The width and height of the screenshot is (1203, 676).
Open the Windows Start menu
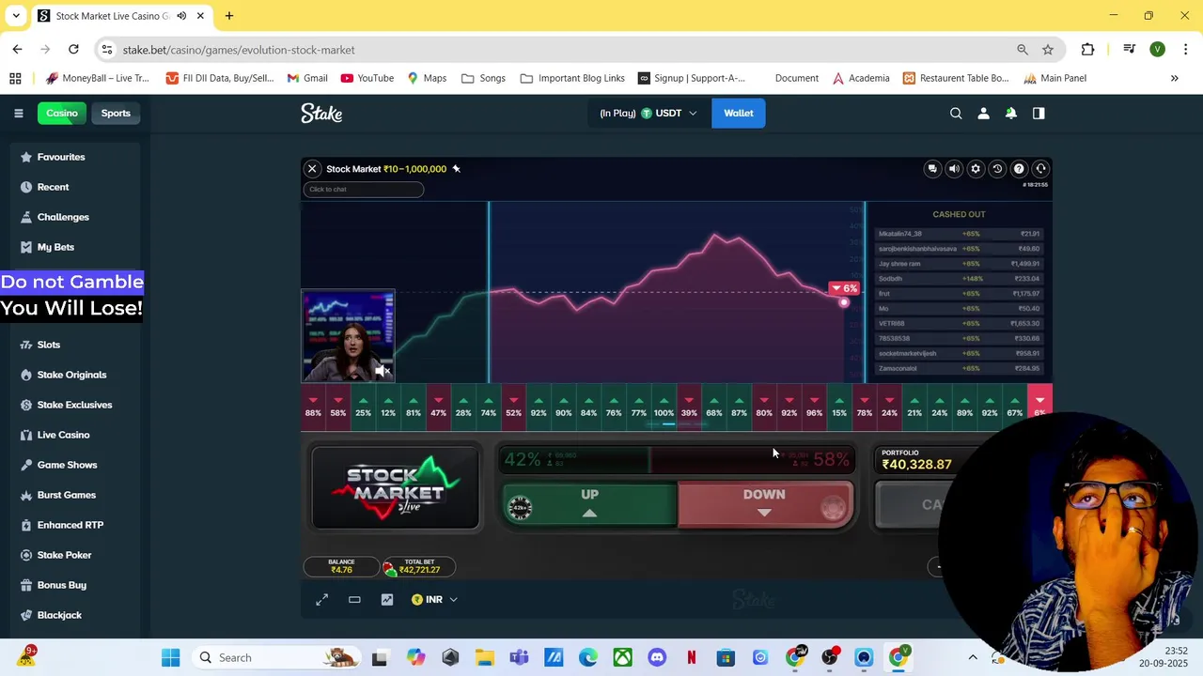tap(170, 657)
